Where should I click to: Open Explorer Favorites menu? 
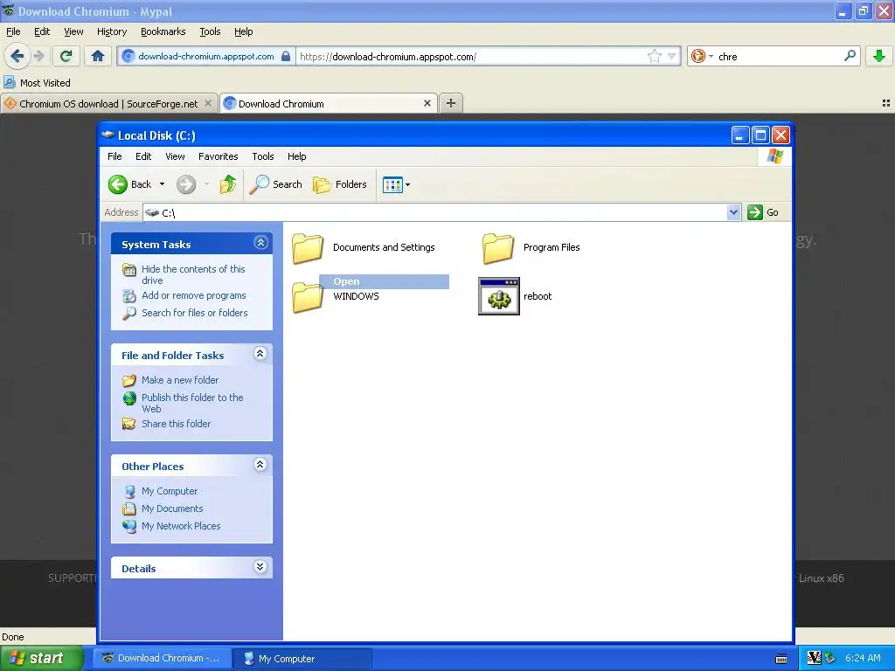coord(218,156)
